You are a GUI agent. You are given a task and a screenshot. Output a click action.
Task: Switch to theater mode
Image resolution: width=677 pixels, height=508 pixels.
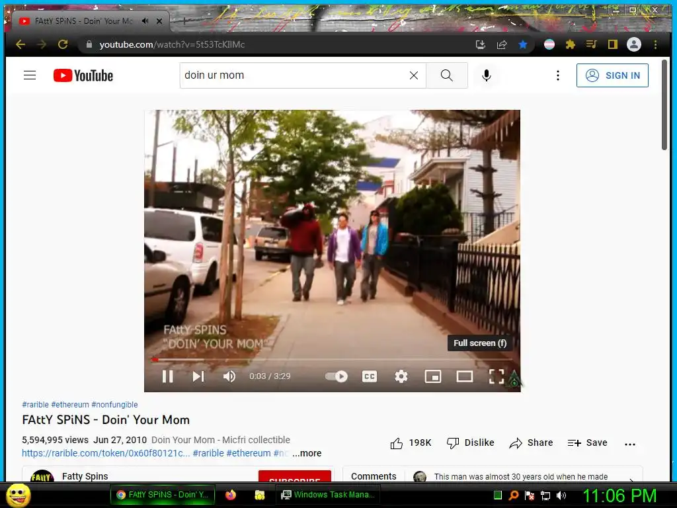(x=465, y=376)
